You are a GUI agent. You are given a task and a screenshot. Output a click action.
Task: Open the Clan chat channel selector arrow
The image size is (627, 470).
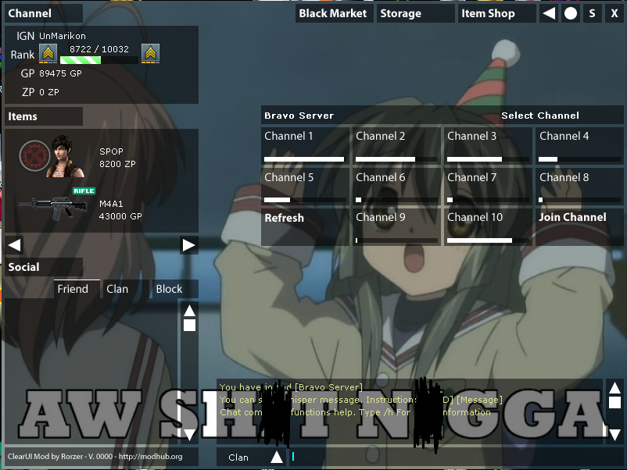[x=277, y=457]
